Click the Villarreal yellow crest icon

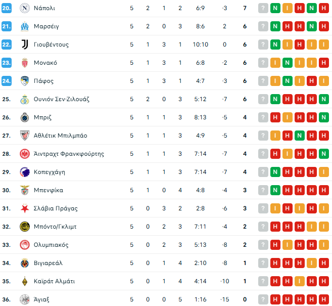click(24, 263)
